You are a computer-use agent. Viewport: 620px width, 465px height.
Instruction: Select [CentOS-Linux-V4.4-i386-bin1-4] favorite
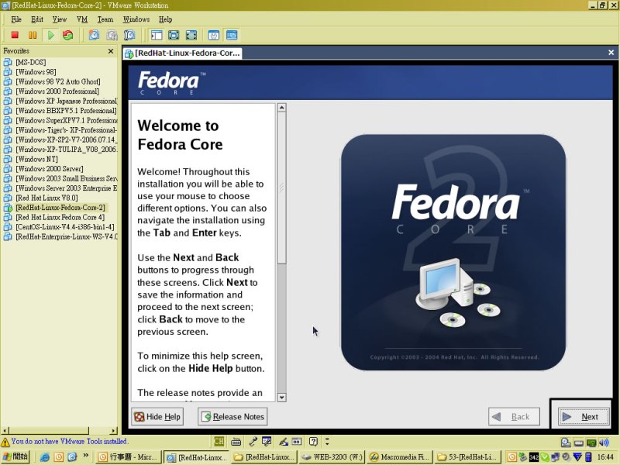click(x=65, y=227)
